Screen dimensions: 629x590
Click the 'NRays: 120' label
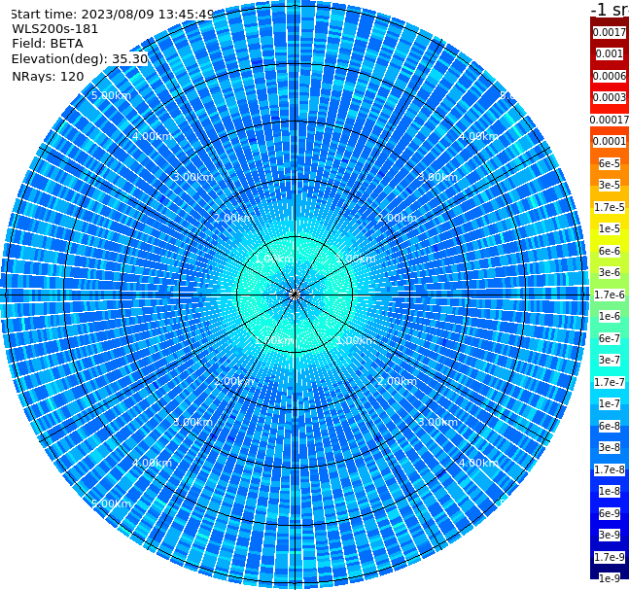pyautogui.click(x=48, y=76)
